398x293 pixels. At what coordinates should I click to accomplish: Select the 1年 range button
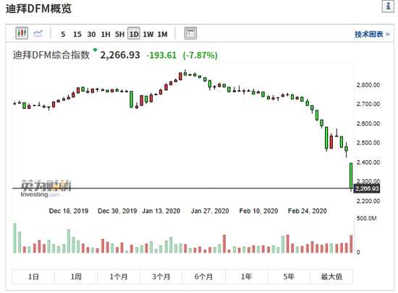tap(246, 276)
